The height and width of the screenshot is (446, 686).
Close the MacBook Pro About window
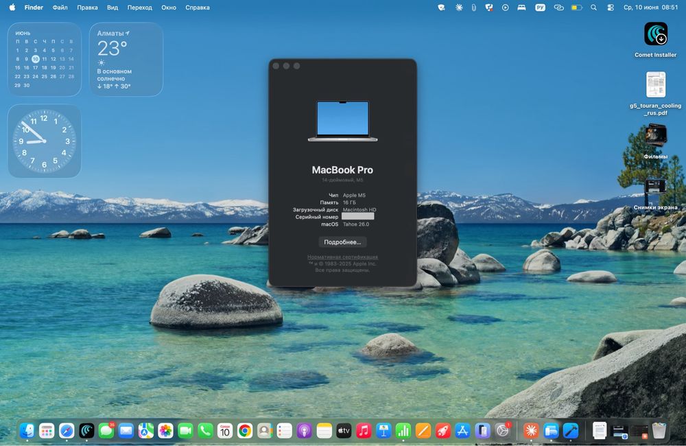276,66
